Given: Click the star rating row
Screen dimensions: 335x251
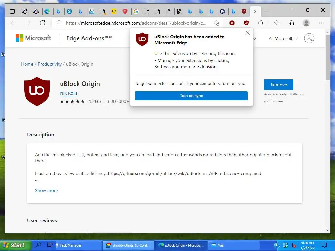Looking at the screenshot, I should [72, 101].
